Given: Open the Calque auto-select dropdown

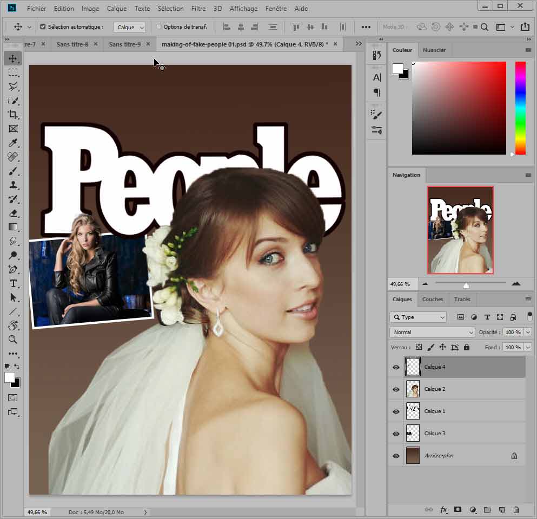Looking at the screenshot, I should coord(129,27).
